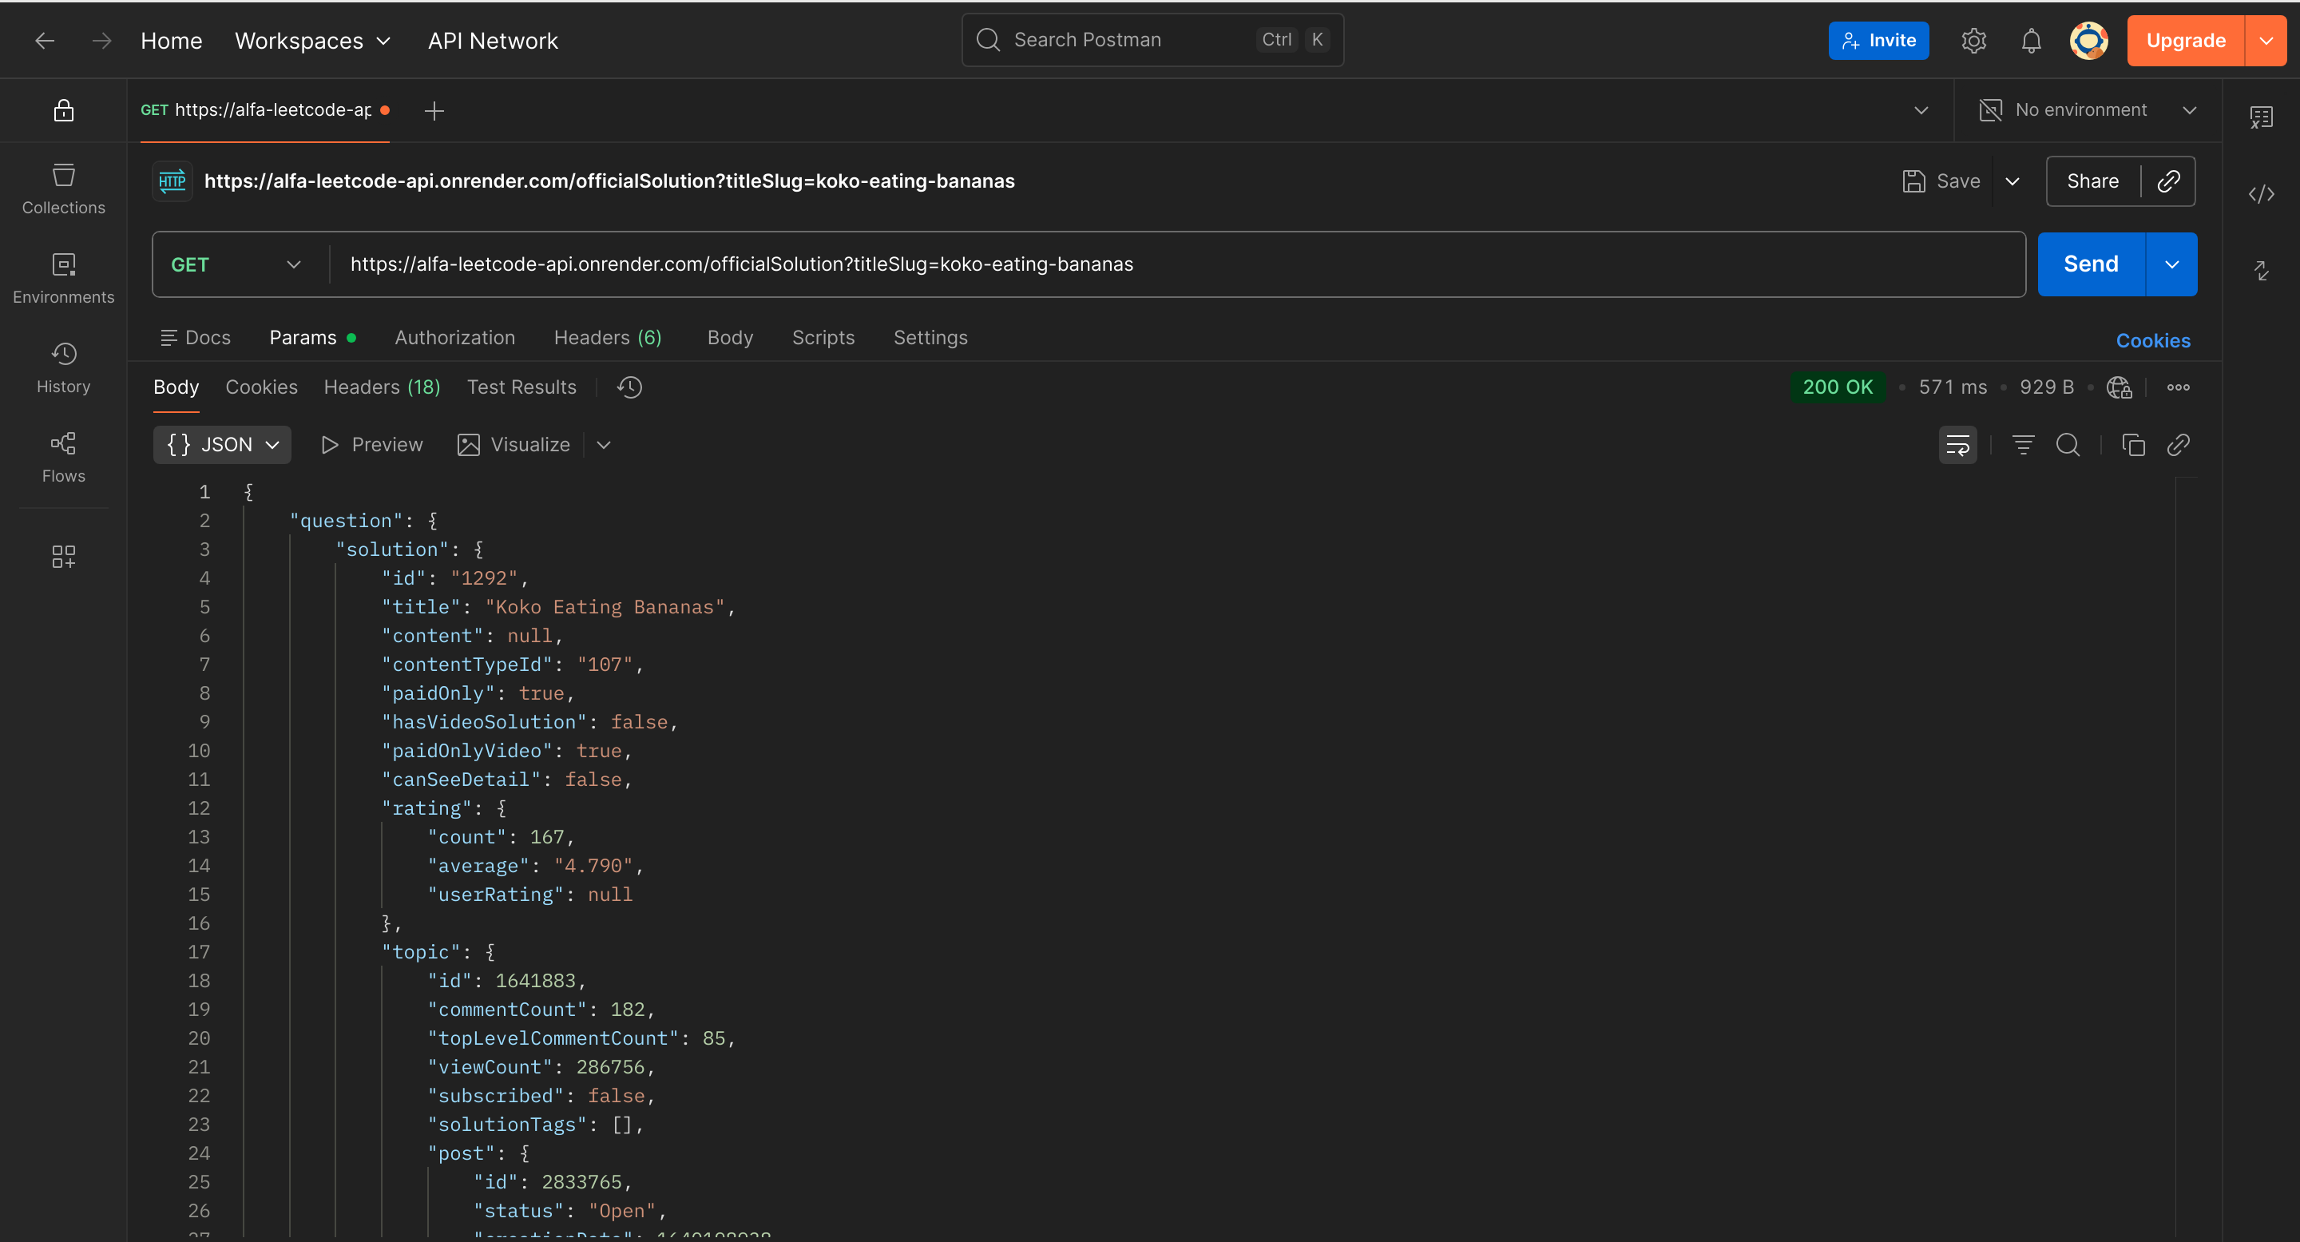Copy response body with copy icon

point(2133,445)
